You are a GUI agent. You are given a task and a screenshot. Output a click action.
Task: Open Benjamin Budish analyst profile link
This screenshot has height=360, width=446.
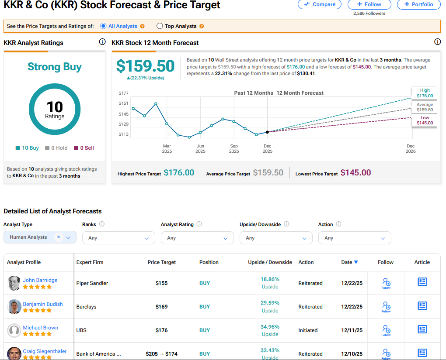[43, 304]
